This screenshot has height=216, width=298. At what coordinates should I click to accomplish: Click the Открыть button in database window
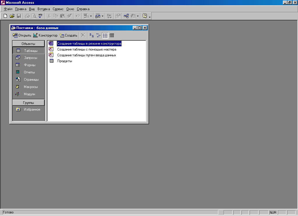(x=22, y=35)
